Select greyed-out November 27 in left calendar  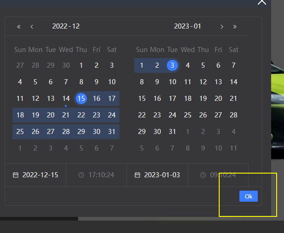(x=20, y=65)
